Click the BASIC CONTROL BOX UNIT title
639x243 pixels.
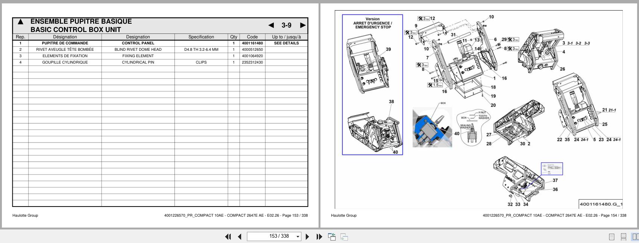[76, 30]
